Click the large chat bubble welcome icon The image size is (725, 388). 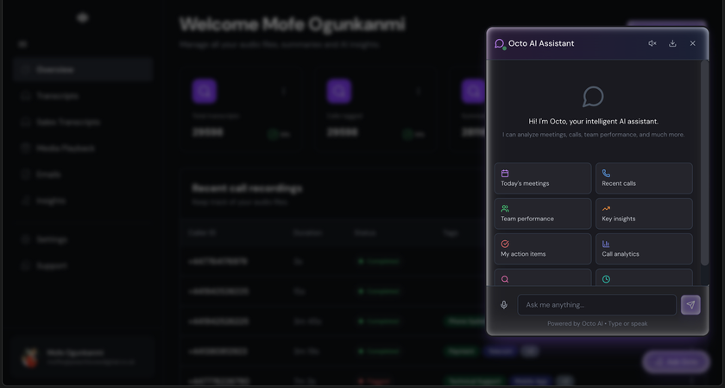click(x=593, y=96)
